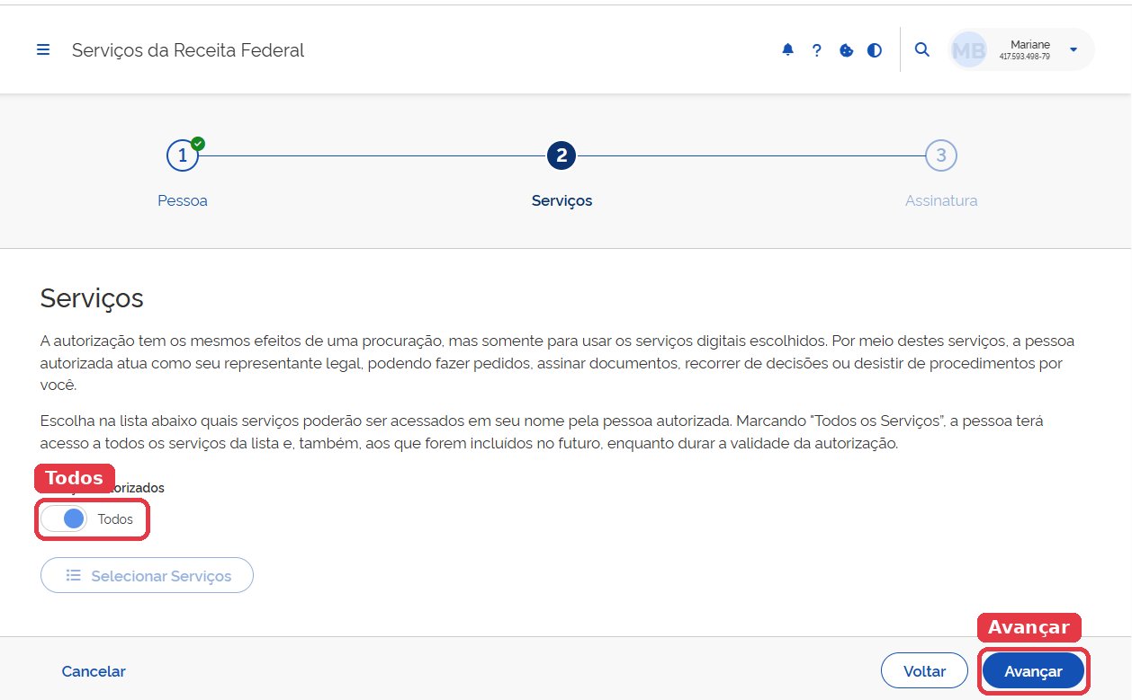
Task: Go to step 1 Pessoa
Action: click(183, 156)
